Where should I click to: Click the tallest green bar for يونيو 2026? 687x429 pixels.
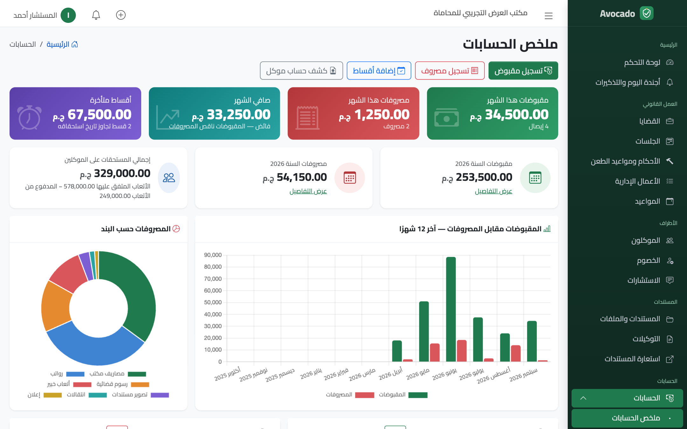[x=451, y=309]
